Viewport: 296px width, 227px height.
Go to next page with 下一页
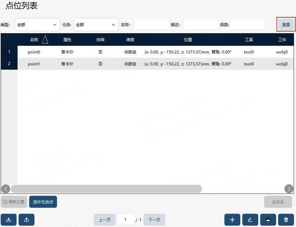point(154,220)
